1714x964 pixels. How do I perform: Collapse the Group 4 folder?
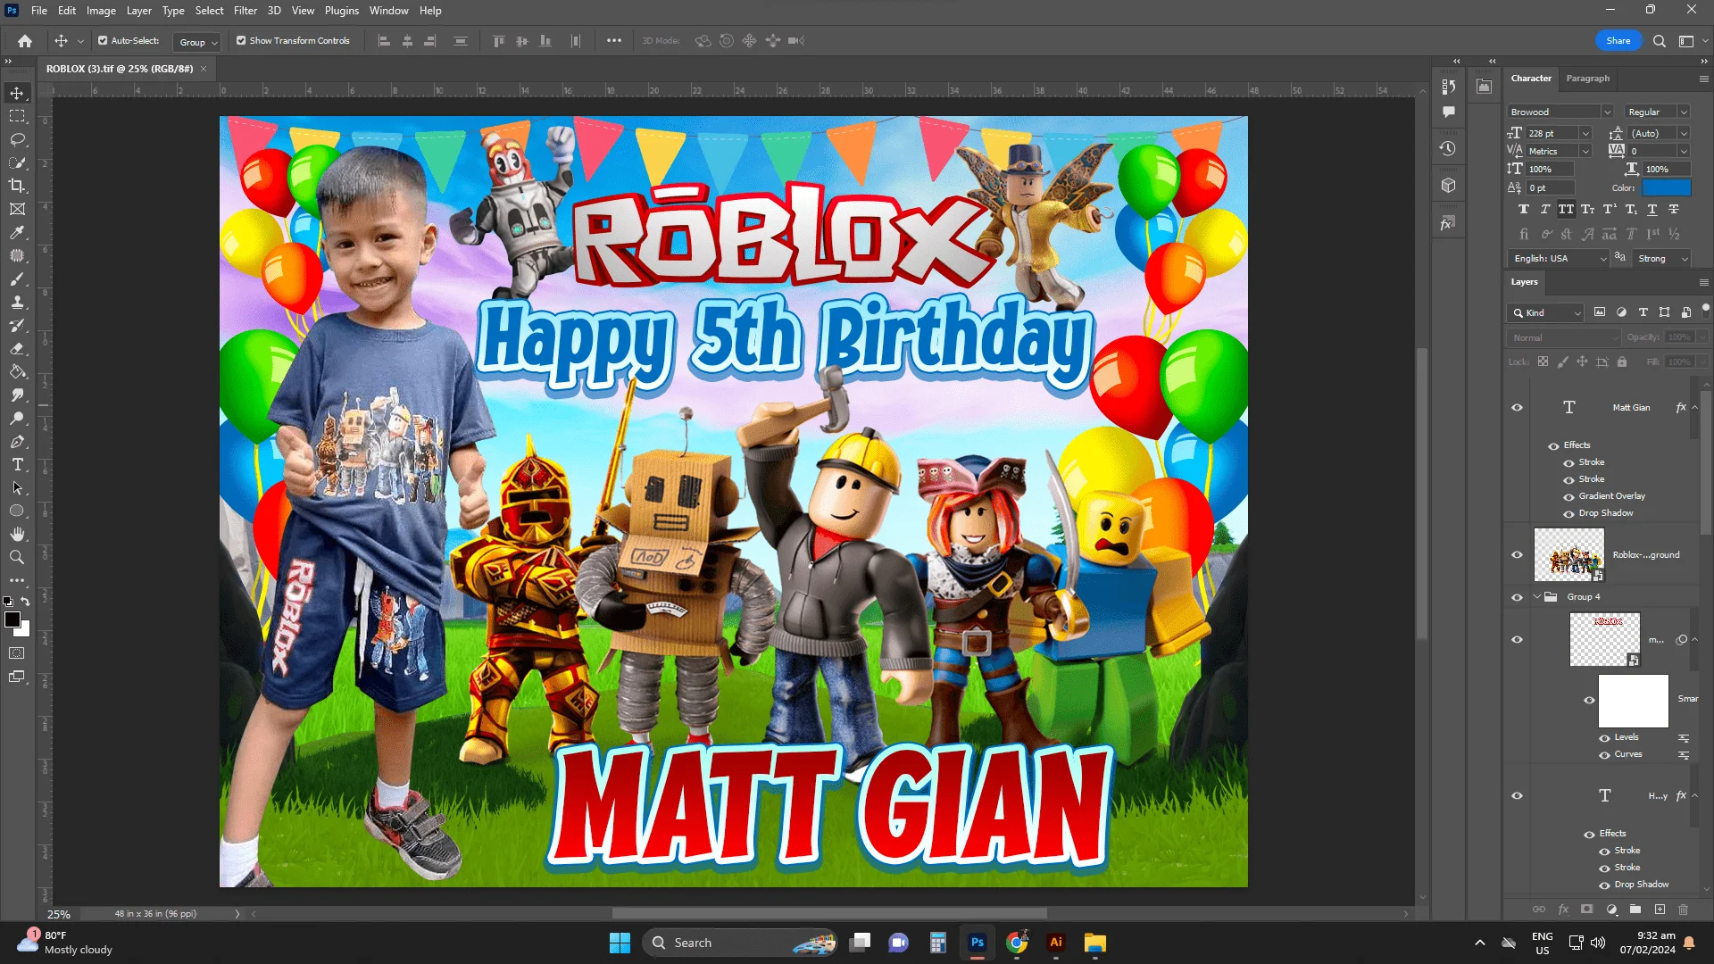pos(1537,597)
